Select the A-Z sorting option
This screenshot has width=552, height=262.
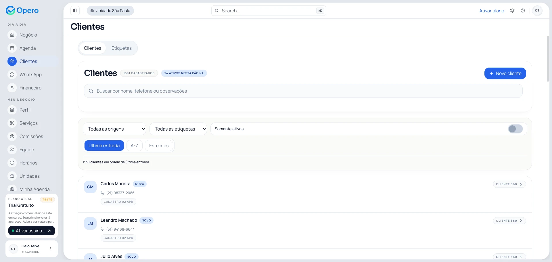point(134,146)
